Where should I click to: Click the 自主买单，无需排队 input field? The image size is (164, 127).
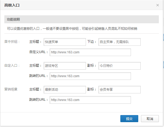(119, 42)
